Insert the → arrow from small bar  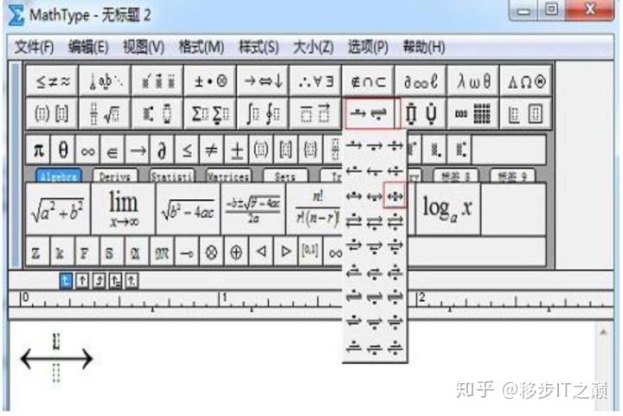click(138, 150)
